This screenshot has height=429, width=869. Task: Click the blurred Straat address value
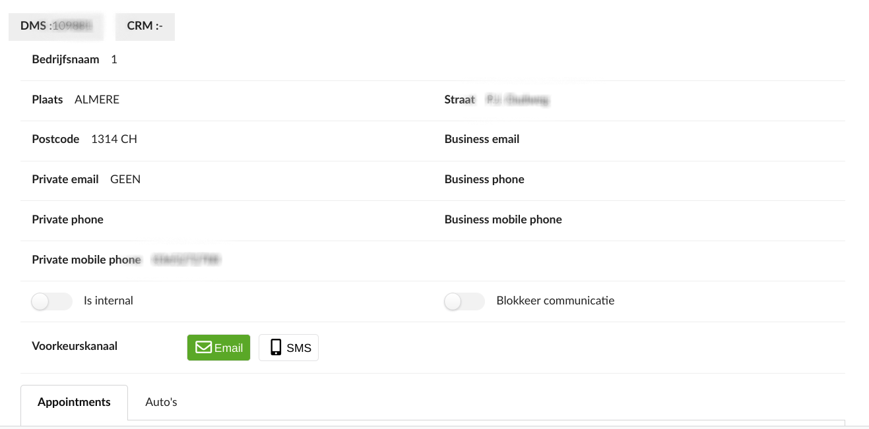[517, 100]
